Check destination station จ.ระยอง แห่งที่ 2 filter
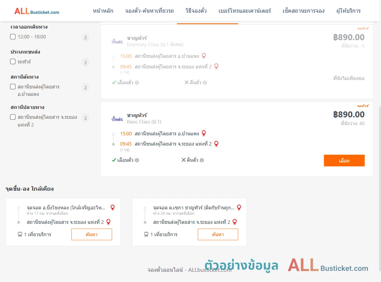This screenshot has height=282, width=381. click(x=13, y=117)
